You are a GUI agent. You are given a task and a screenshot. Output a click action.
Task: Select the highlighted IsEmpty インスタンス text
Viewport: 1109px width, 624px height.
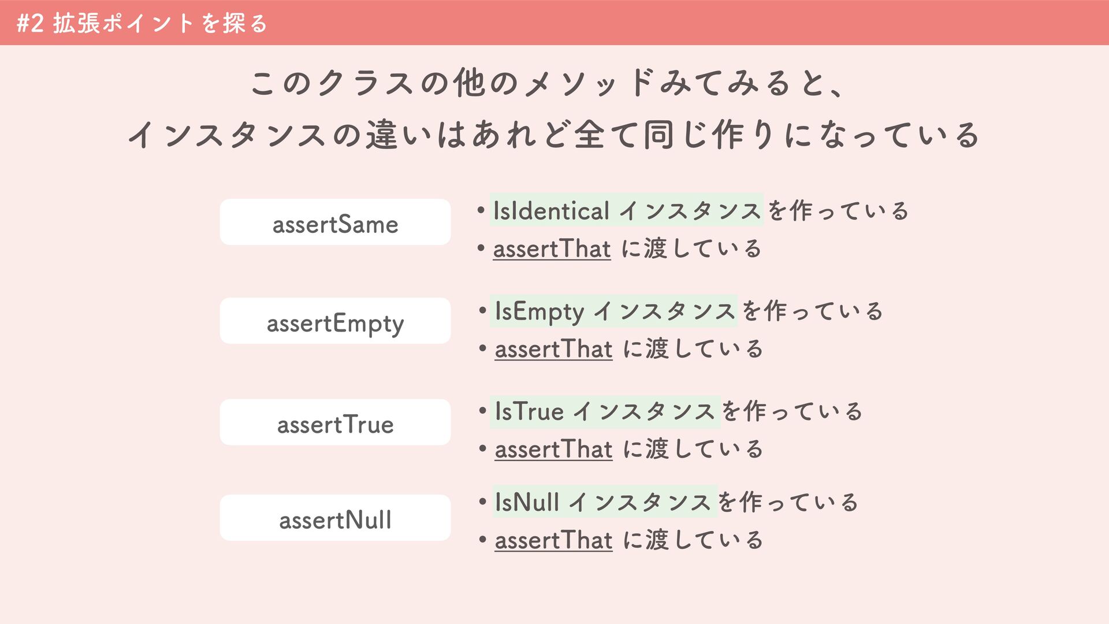(x=613, y=311)
